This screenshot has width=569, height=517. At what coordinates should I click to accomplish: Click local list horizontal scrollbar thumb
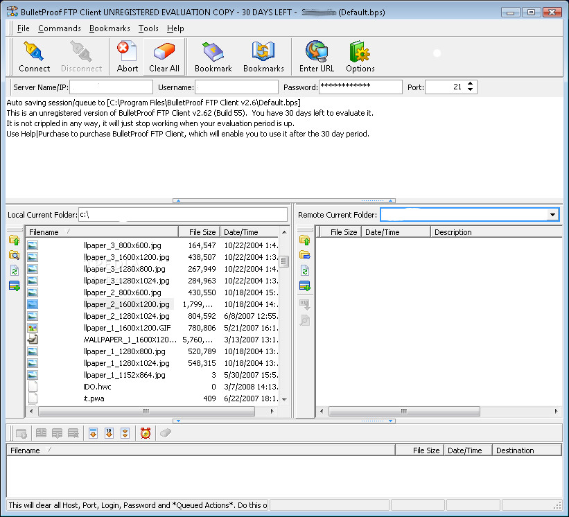tap(146, 411)
